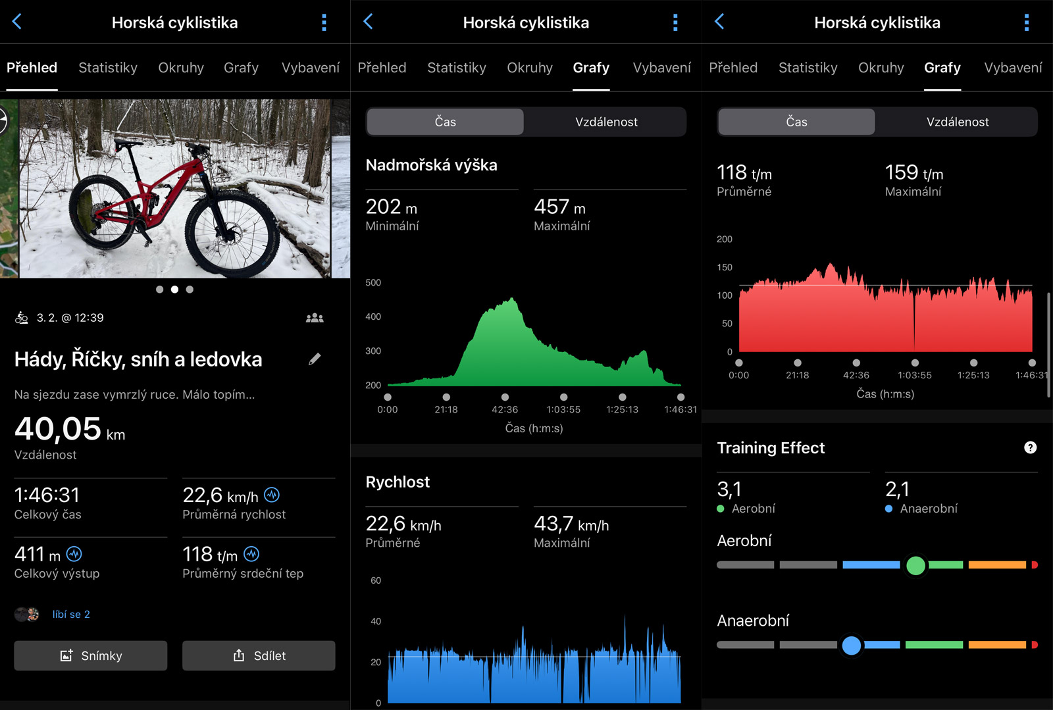Open Vybavení tab in the middle panel
Viewport: 1053px width, 710px height.
point(661,68)
